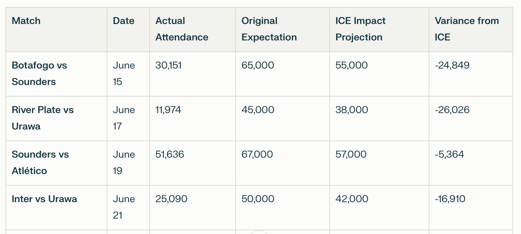Viewport: 521px width, 234px height.
Task: Click the 38,000 ICE projection value
Action: [x=352, y=110]
